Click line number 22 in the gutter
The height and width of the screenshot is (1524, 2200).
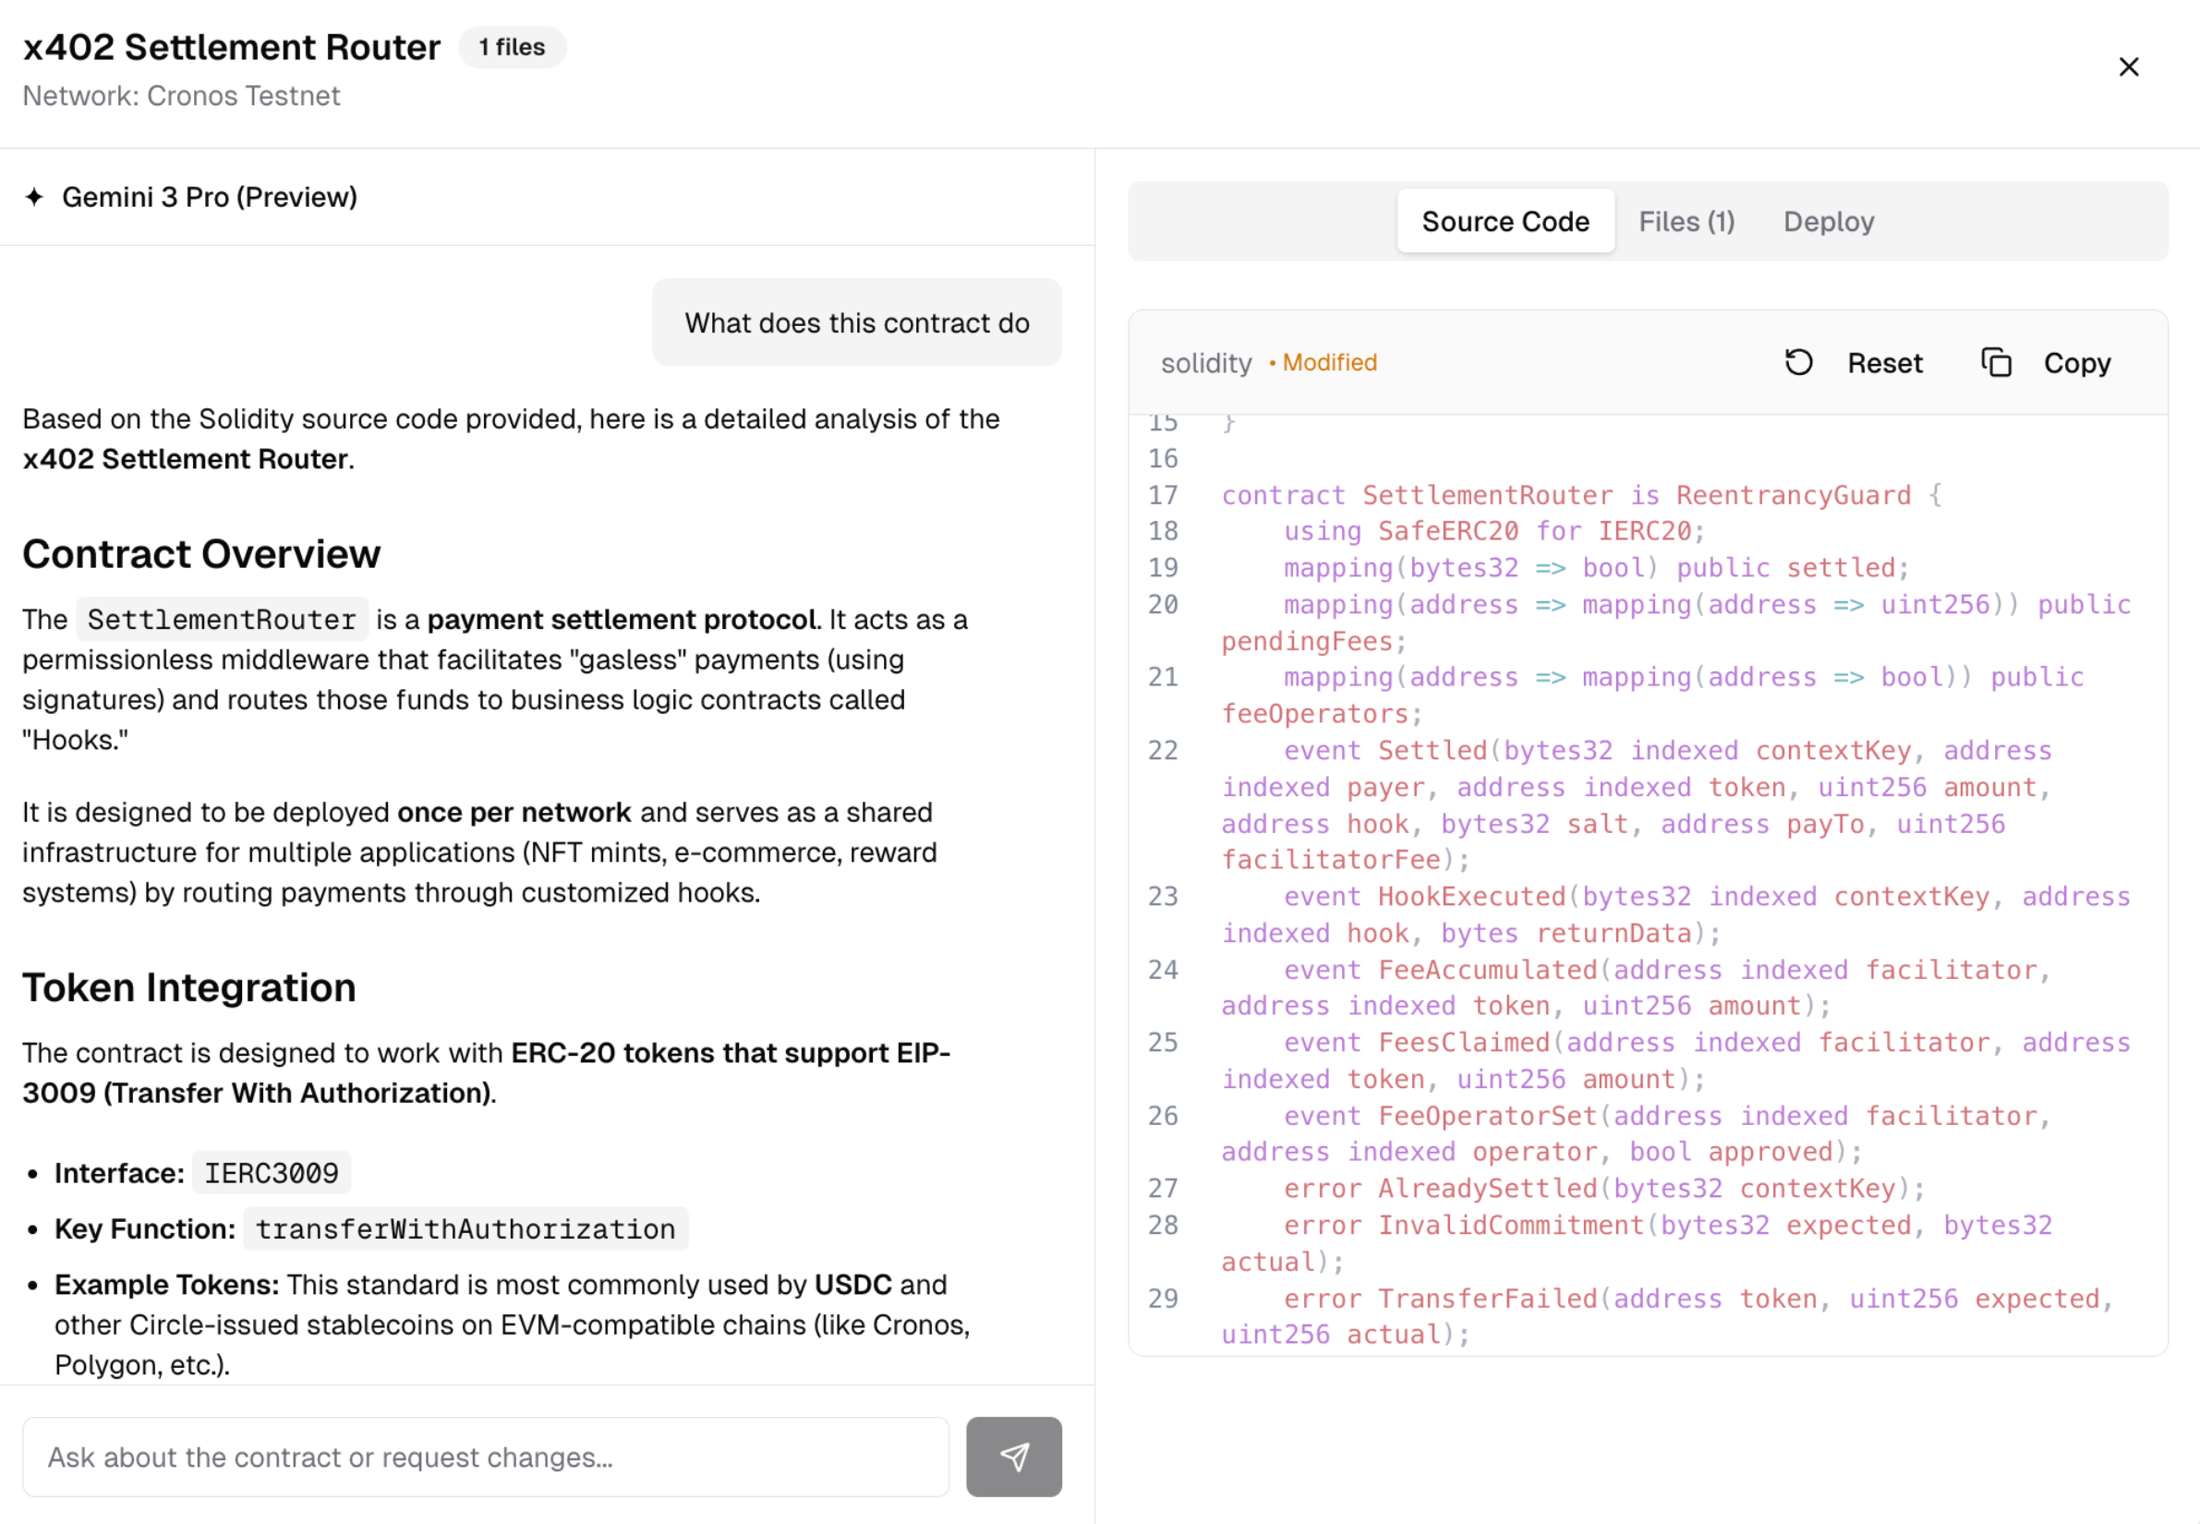click(1163, 751)
